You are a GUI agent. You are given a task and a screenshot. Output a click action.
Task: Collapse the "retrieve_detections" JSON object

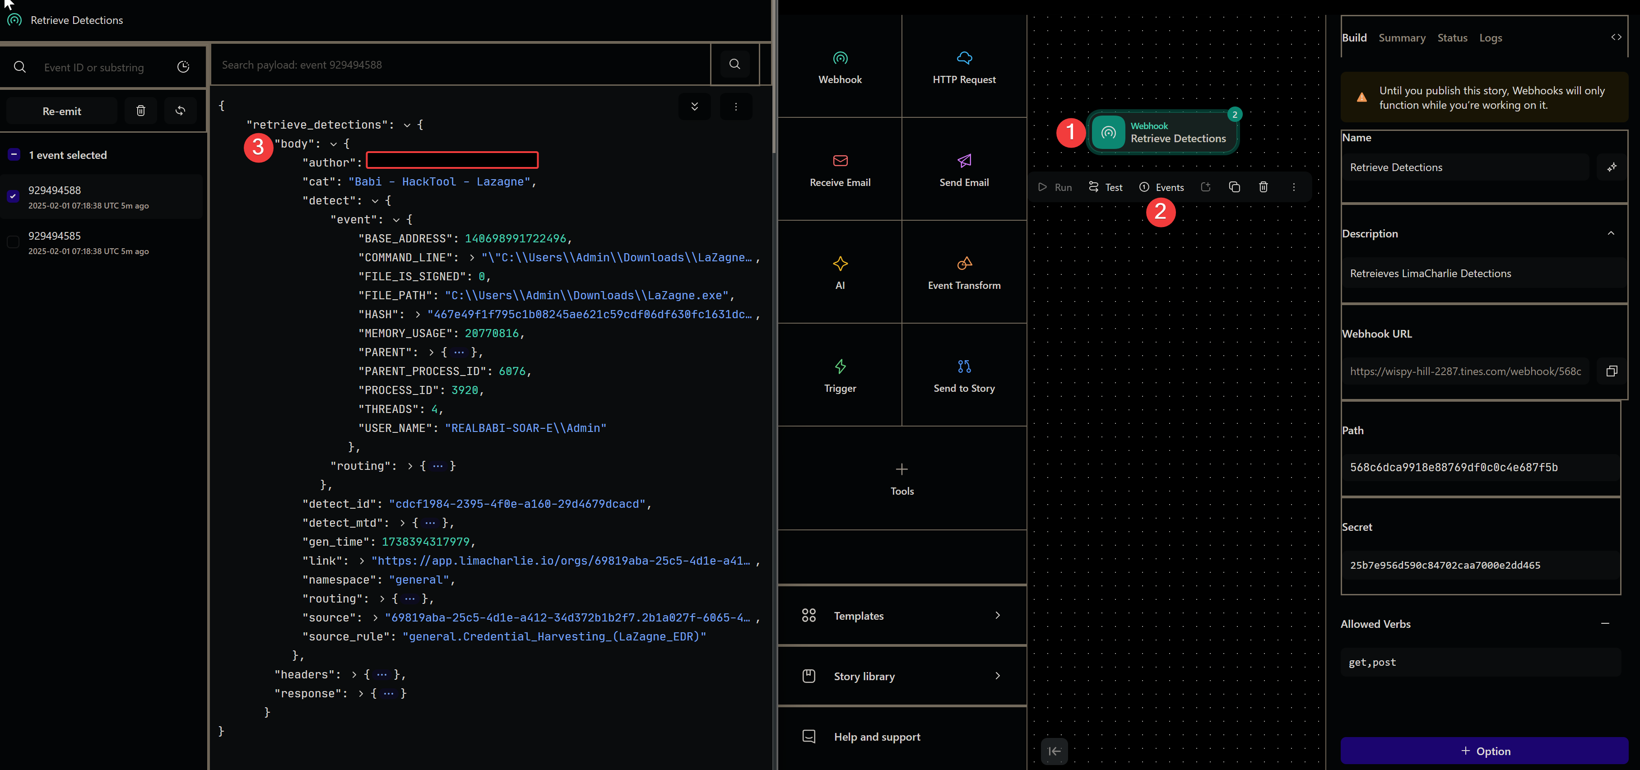(x=407, y=125)
